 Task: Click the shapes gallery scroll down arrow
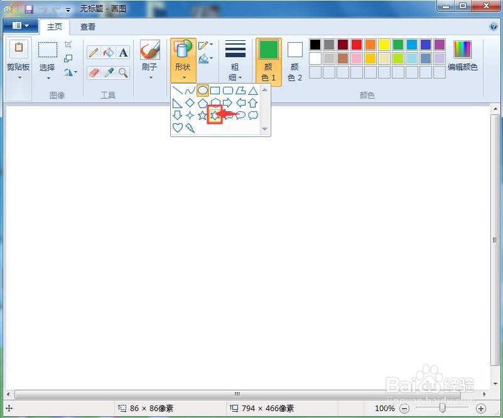(x=264, y=129)
